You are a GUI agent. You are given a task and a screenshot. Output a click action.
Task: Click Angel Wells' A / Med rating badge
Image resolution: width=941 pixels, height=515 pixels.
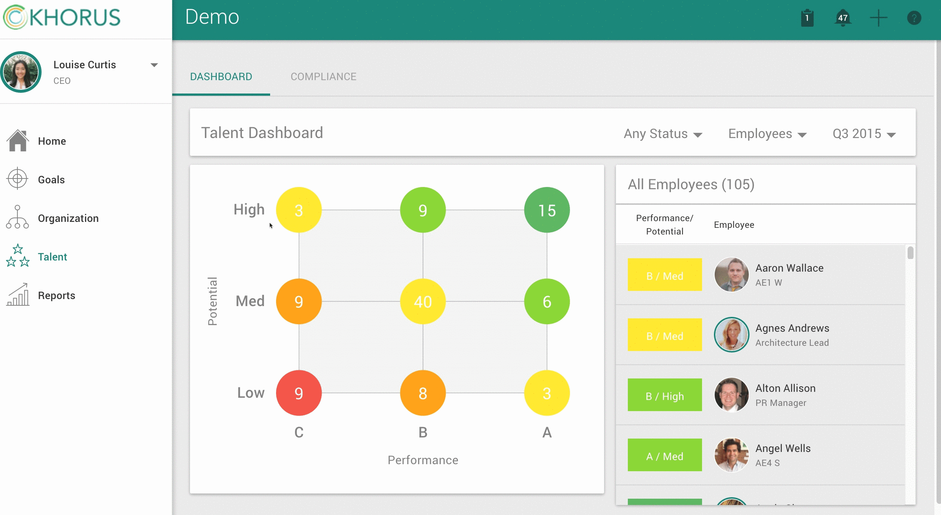[665, 455]
